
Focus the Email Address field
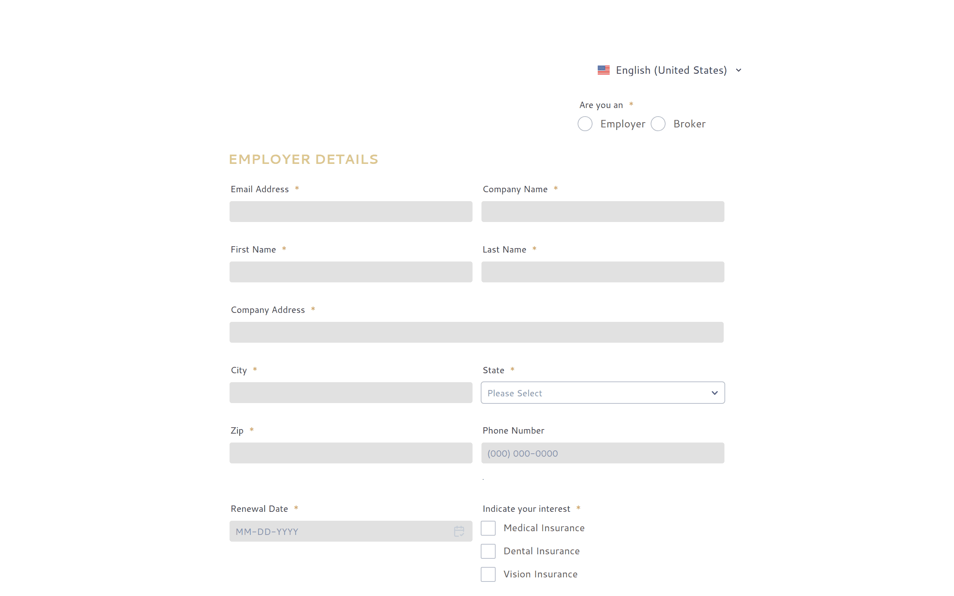351,212
